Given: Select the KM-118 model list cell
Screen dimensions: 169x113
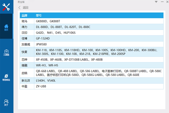Looking at the screenshot, I should click(99, 52).
